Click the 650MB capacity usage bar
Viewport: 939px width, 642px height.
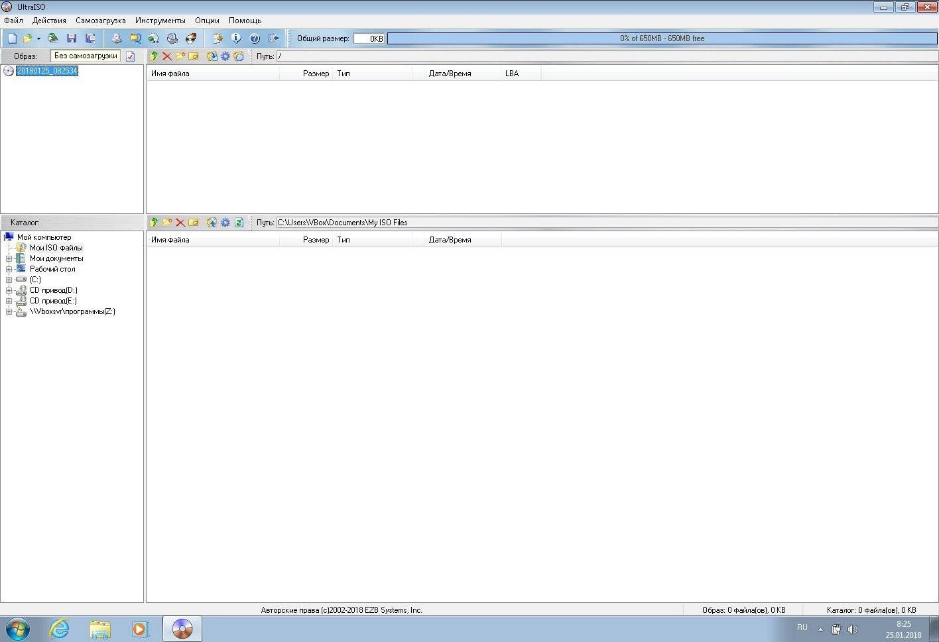pos(662,38)
